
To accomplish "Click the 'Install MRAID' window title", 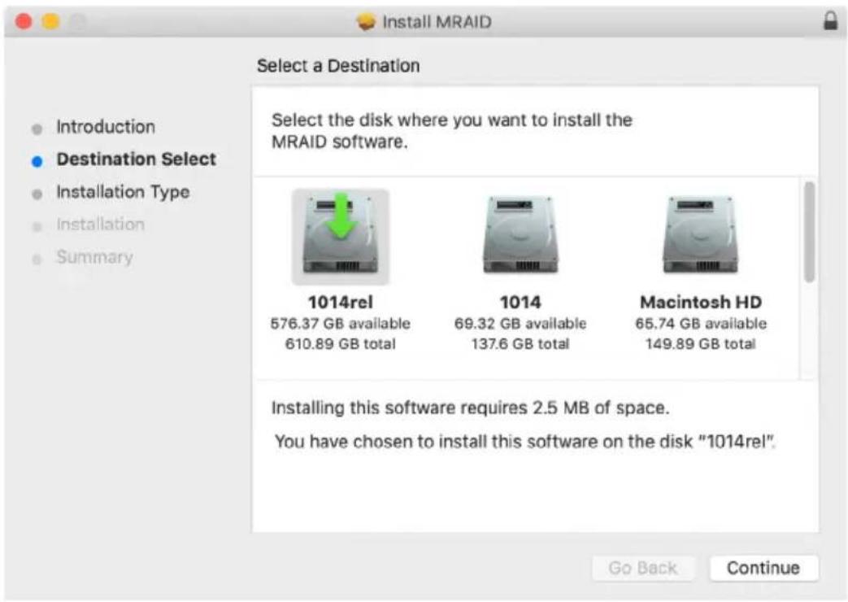I will pos(437,22).
